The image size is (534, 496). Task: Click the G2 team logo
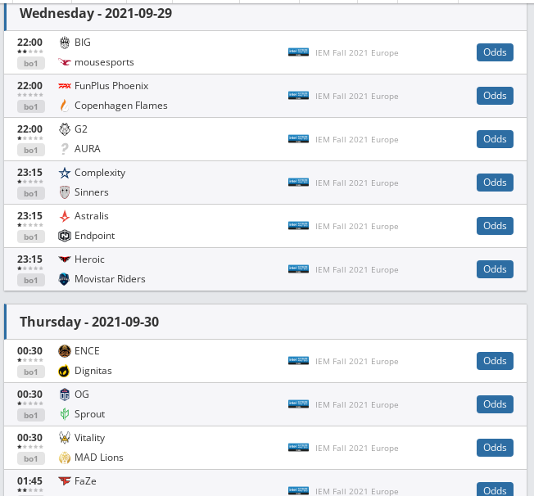pyautogui.click(x=65, y=129)
